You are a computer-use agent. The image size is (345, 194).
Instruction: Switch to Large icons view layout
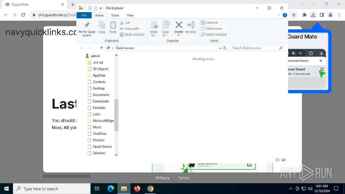pos(284,160)
